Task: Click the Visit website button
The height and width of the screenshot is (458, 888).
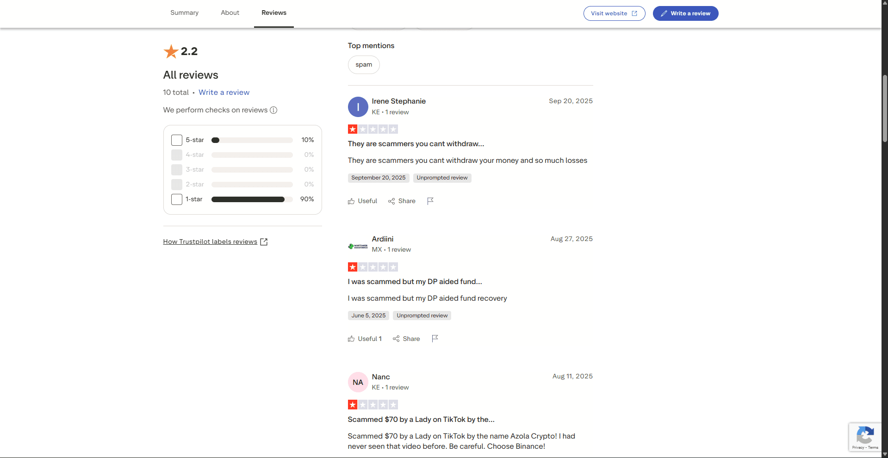Action: (614, 13)
